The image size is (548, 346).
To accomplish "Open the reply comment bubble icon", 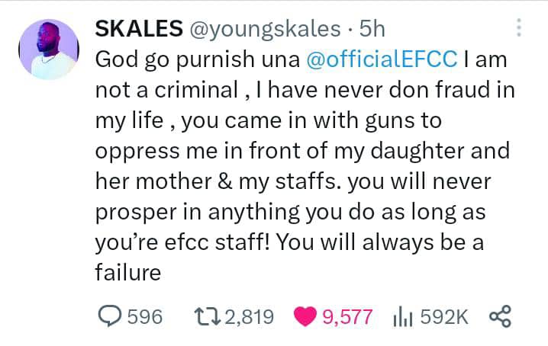I will pos(110,316).
